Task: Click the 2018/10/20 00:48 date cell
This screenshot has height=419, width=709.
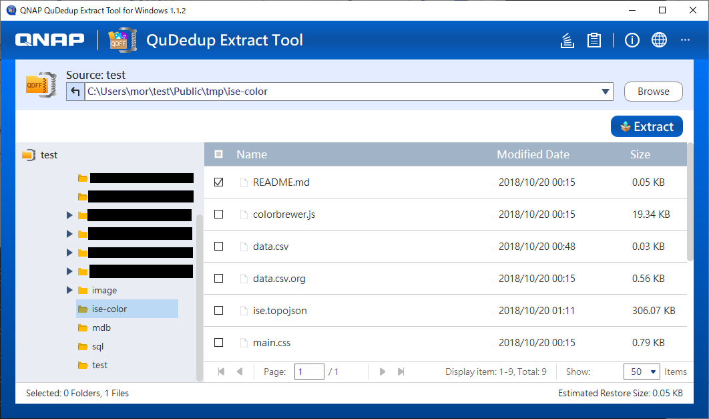Action: click(x=537, y=247)
